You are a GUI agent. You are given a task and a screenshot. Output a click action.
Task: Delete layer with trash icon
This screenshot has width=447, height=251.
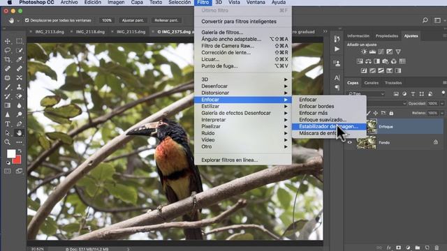[x=437, y=248]
